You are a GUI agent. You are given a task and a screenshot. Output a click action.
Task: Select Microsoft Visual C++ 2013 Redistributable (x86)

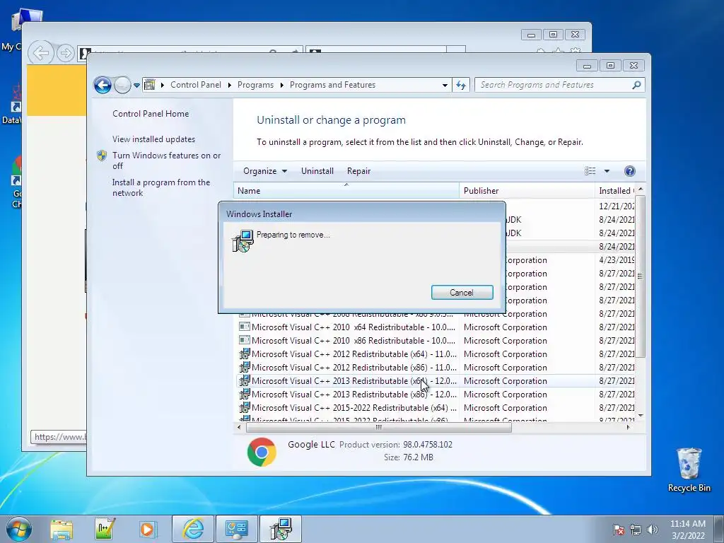click(354, 395)
